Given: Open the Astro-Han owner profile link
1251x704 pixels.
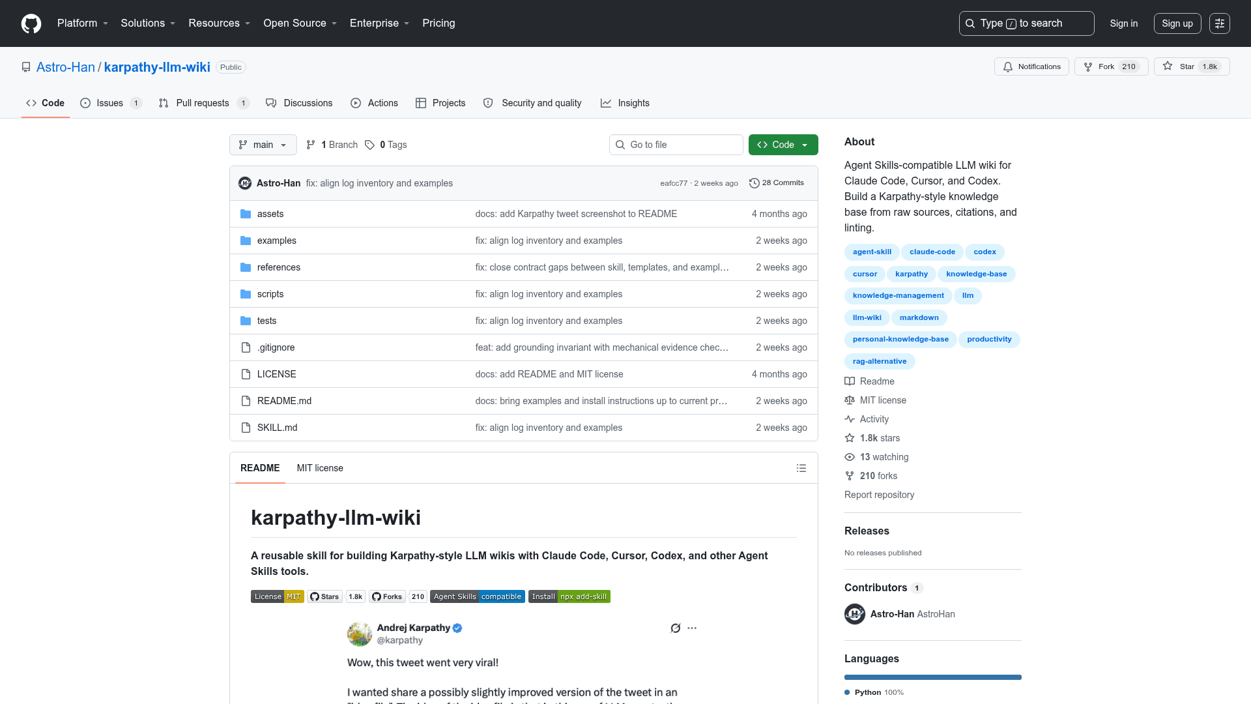Looking at the screenshot, I should [x=66, y=67].
